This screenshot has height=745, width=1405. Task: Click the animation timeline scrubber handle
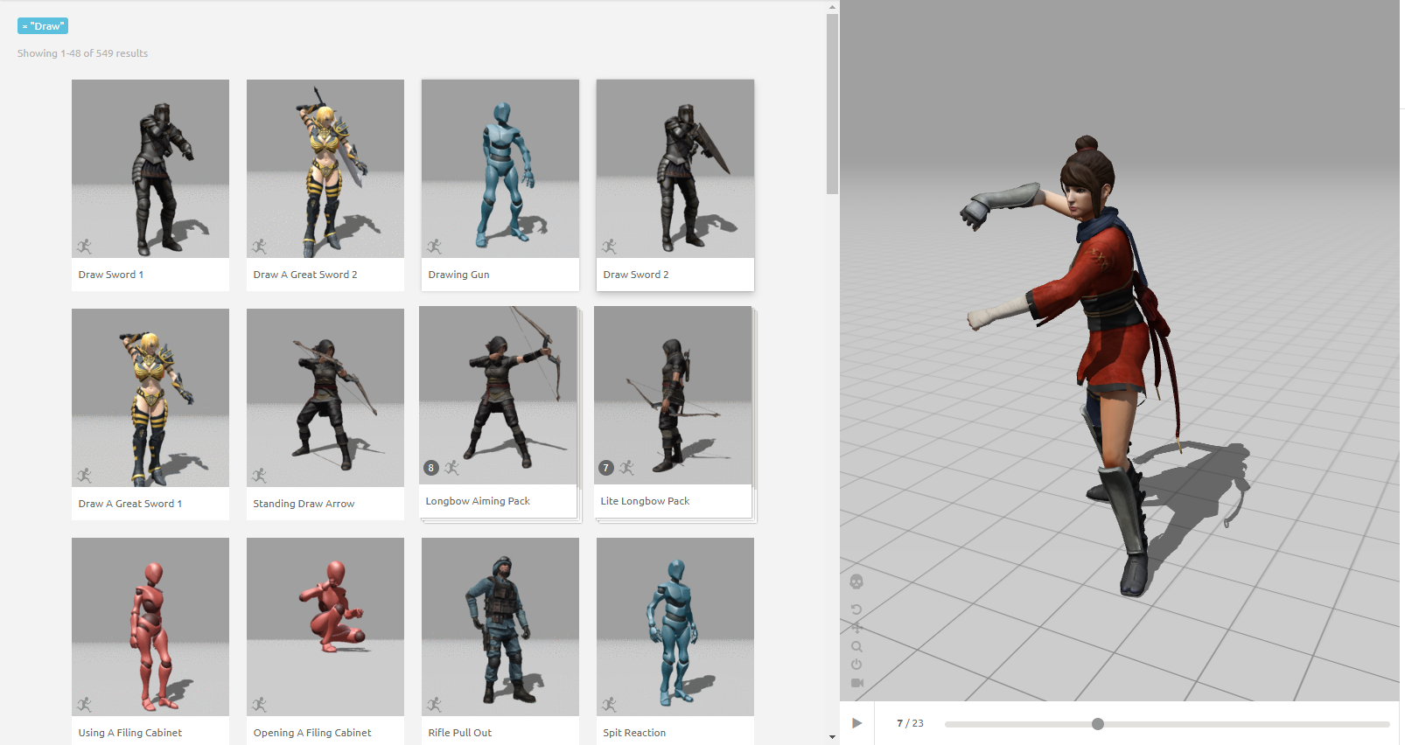point(1098,724)
